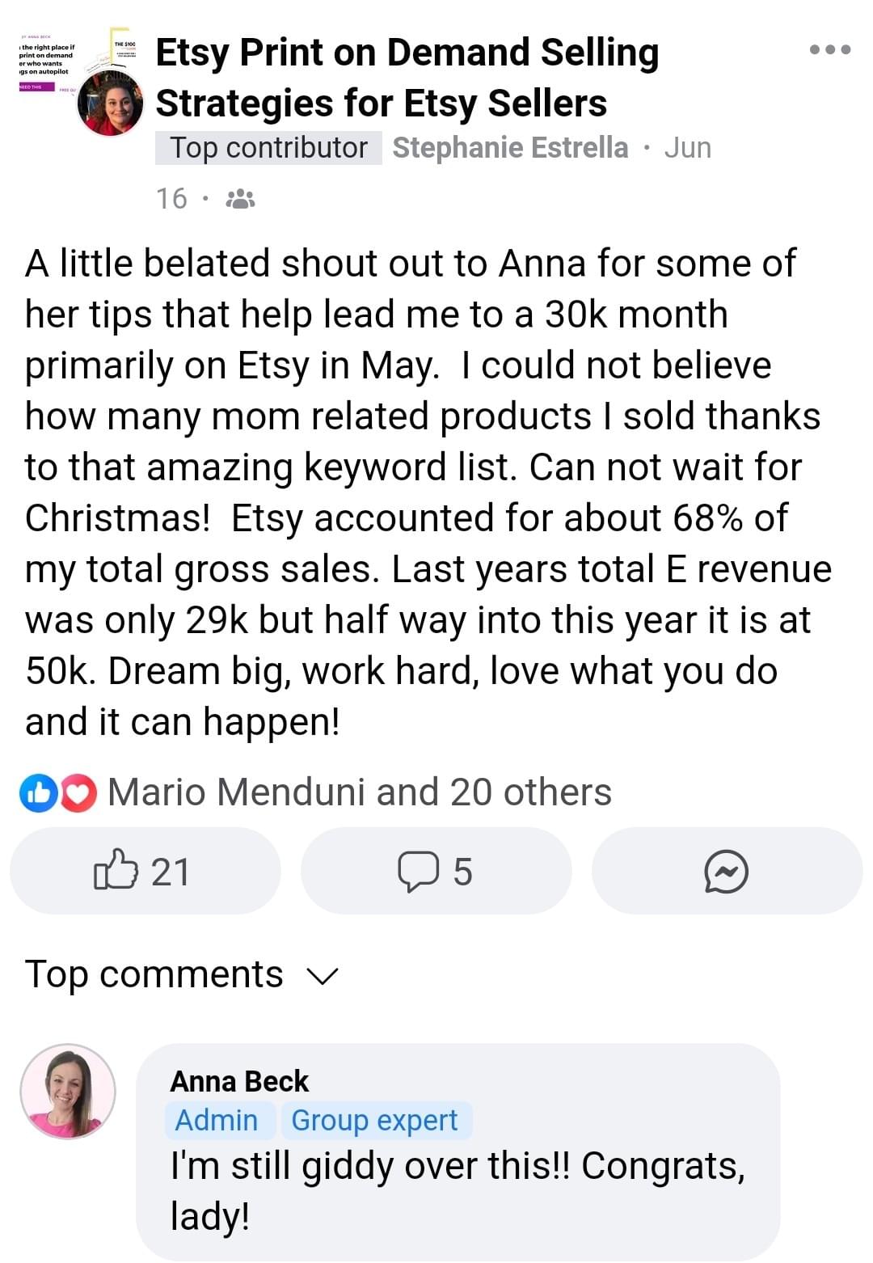Click the Jun post date timestamp
Viewport: 873px width, 1263px height.
click(687, 148)
